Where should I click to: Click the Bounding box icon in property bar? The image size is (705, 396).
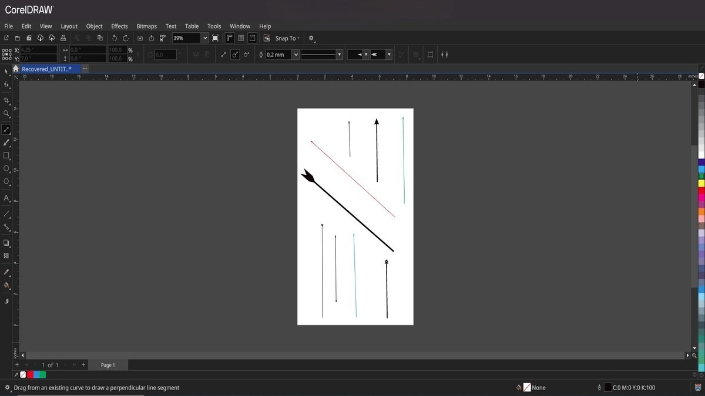pyautogui.click(x=430, y=55)
